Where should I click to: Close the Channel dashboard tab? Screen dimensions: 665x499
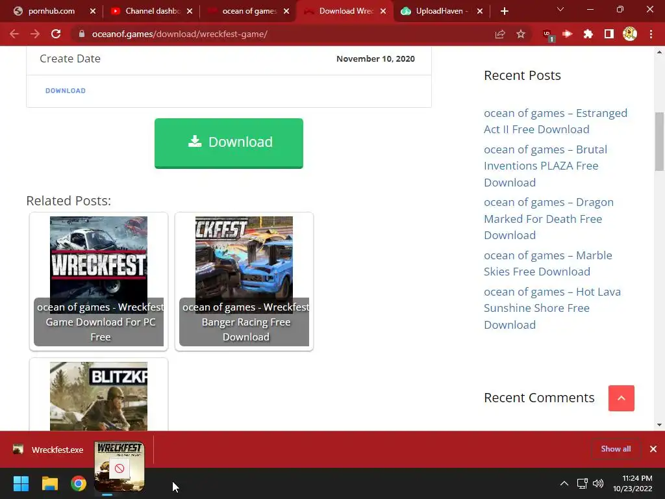(x=190, y=11)
